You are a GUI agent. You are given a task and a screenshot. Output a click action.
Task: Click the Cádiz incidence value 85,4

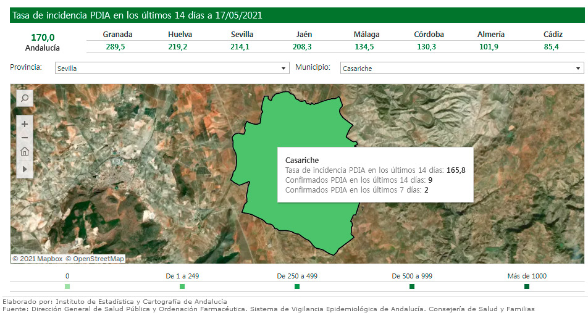coord(553,47)
